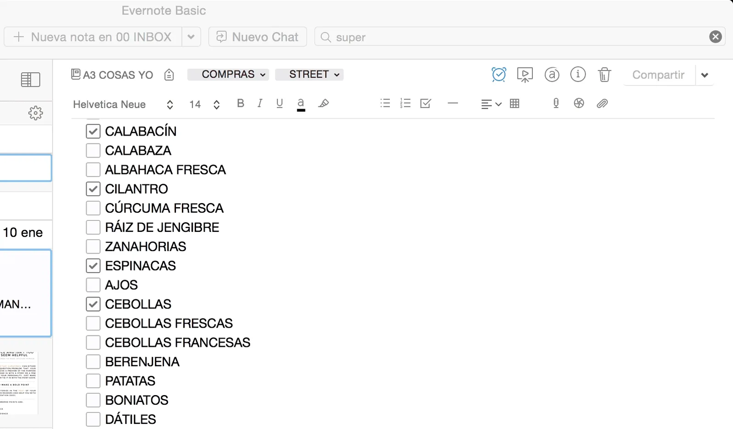Insert horizontal rule
This screenshot has width=733, height=429.
(x=453, y=103)
